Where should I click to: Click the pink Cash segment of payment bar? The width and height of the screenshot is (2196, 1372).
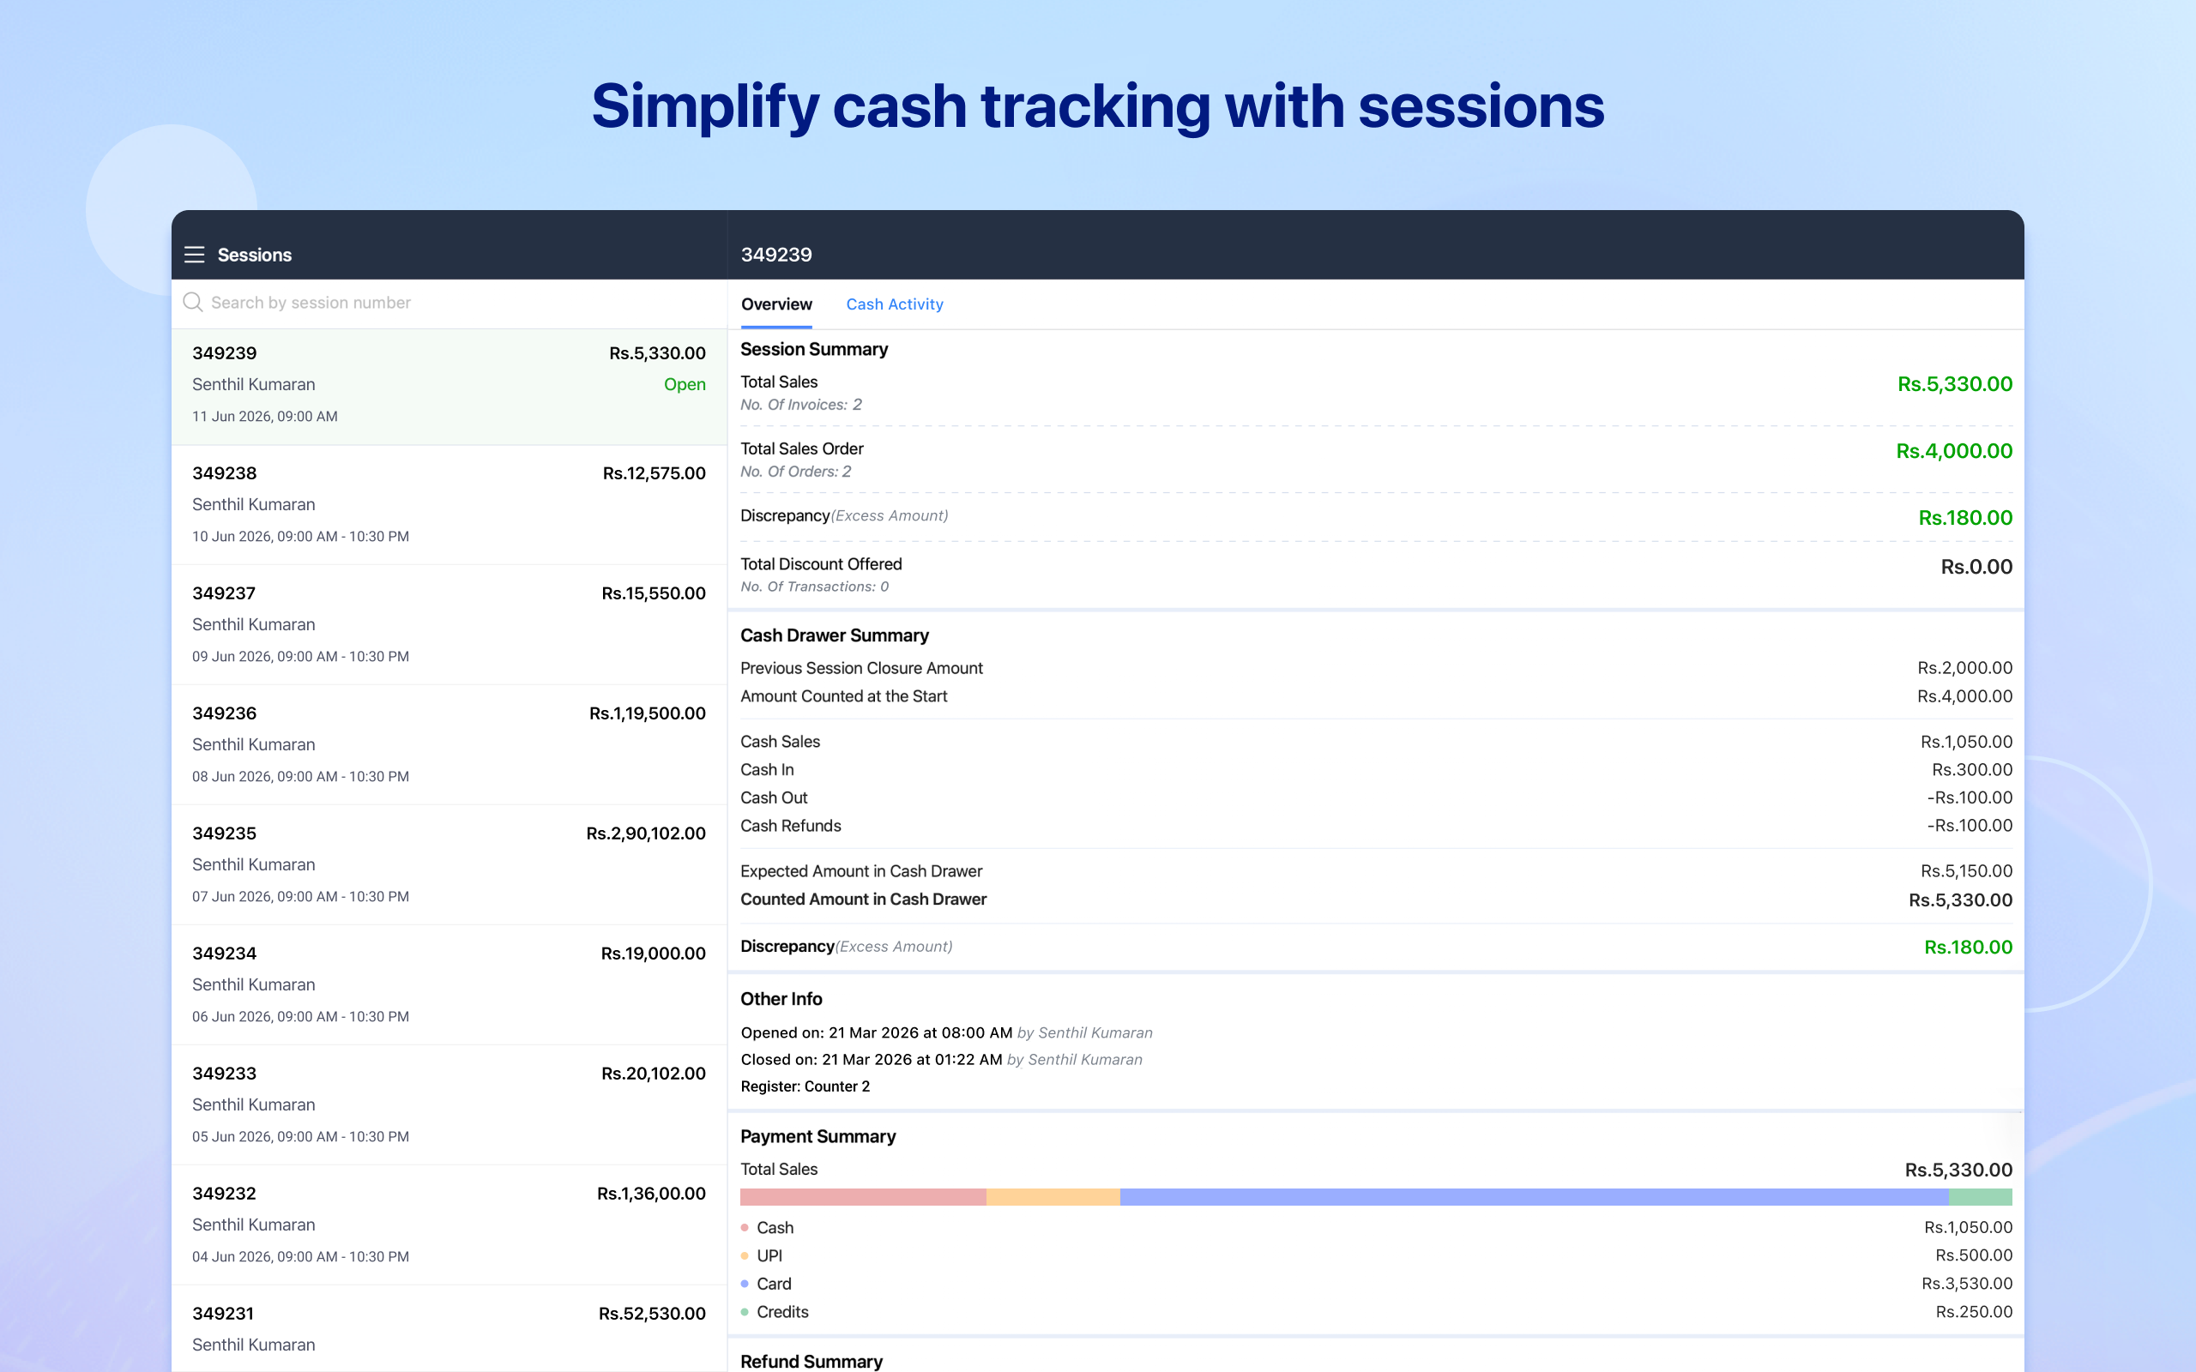pos(863,1197)
